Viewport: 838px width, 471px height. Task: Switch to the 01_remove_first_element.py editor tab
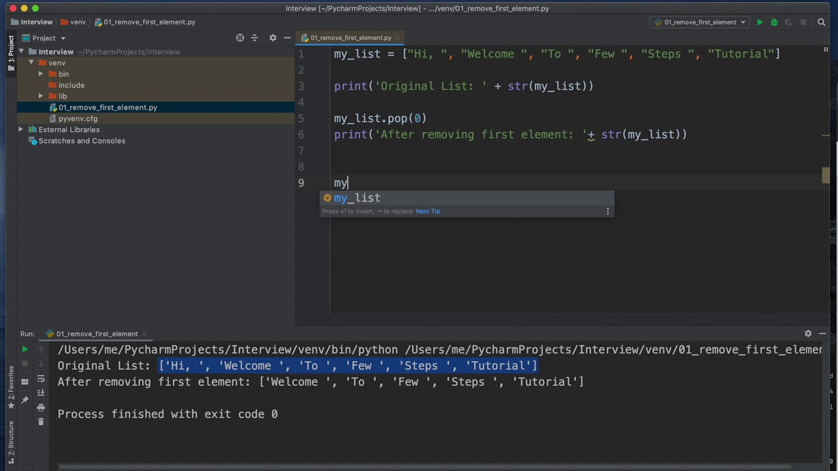(x=350, y=38)
